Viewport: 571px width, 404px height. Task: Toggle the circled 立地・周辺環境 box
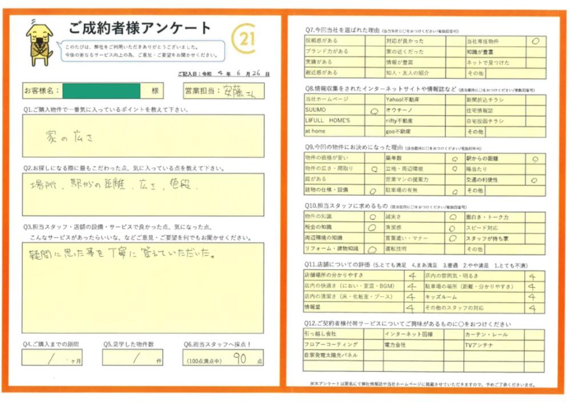coord(455,169)
